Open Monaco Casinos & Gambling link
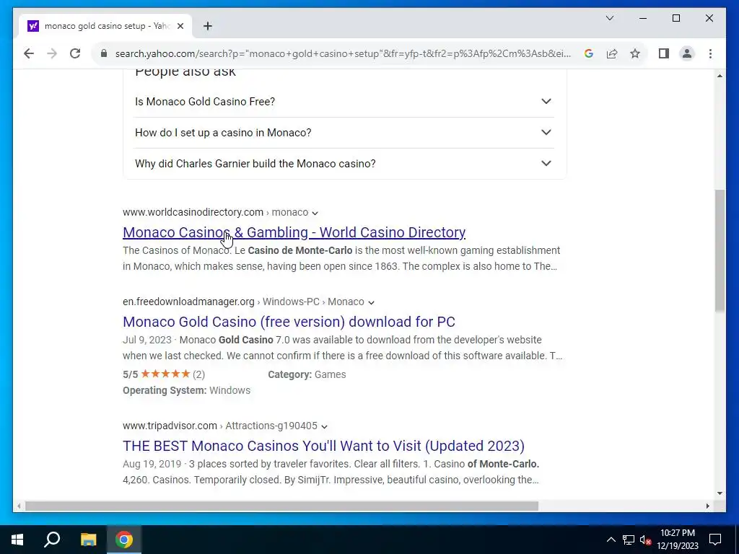The height and width of the screenshot is (554, 739). pyautogui.click(x=294, y=232)
